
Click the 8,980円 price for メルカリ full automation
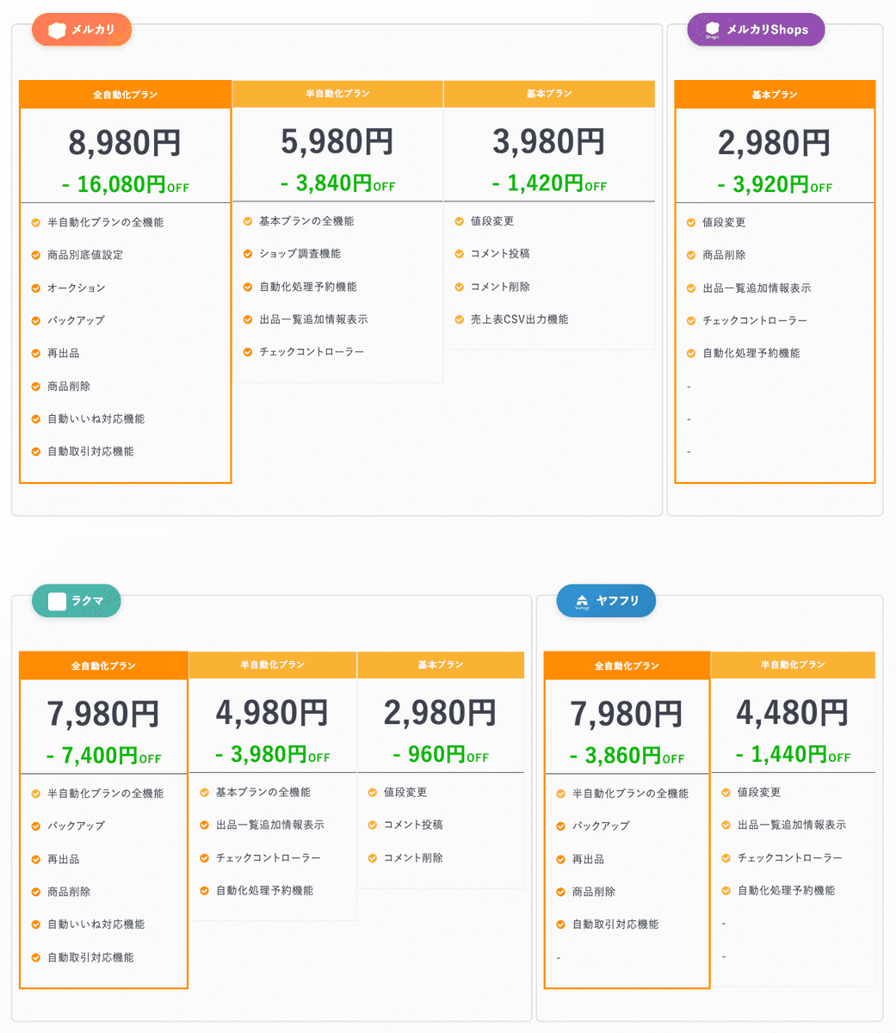point(125,141)
